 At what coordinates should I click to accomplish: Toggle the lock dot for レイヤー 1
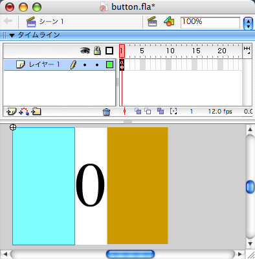tap(97, 65)
